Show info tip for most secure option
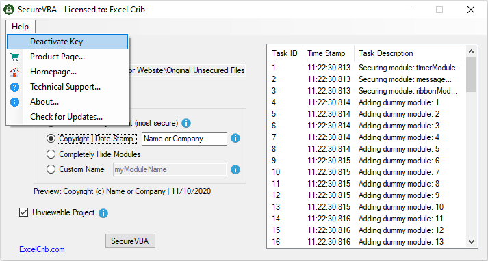 point(185,124)
